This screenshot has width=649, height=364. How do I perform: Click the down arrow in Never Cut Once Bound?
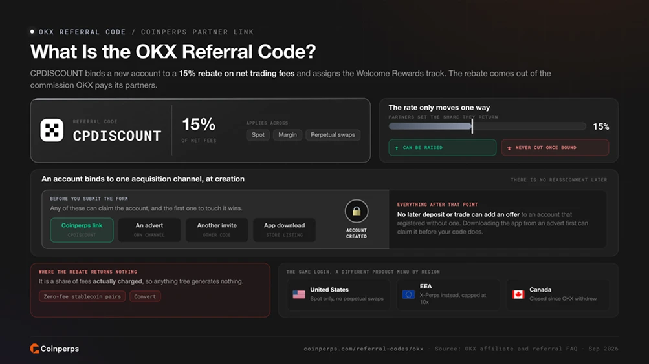(x=509, y=148)
